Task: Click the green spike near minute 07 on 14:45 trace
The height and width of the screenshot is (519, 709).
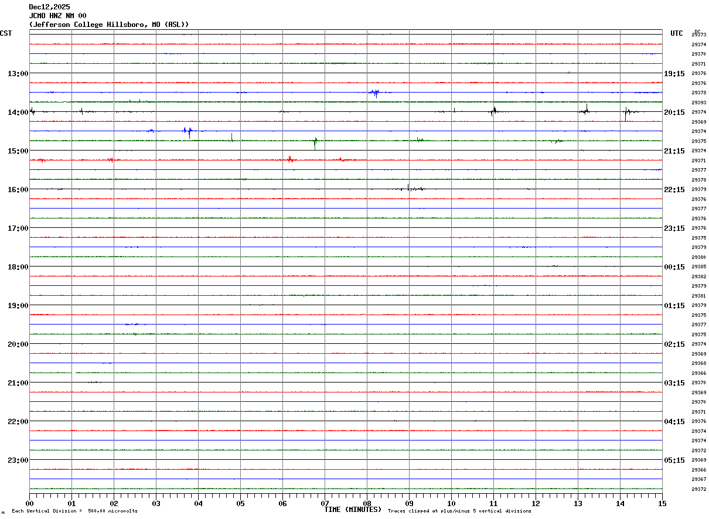Action: pyautogui.click(x=315, y=142)
